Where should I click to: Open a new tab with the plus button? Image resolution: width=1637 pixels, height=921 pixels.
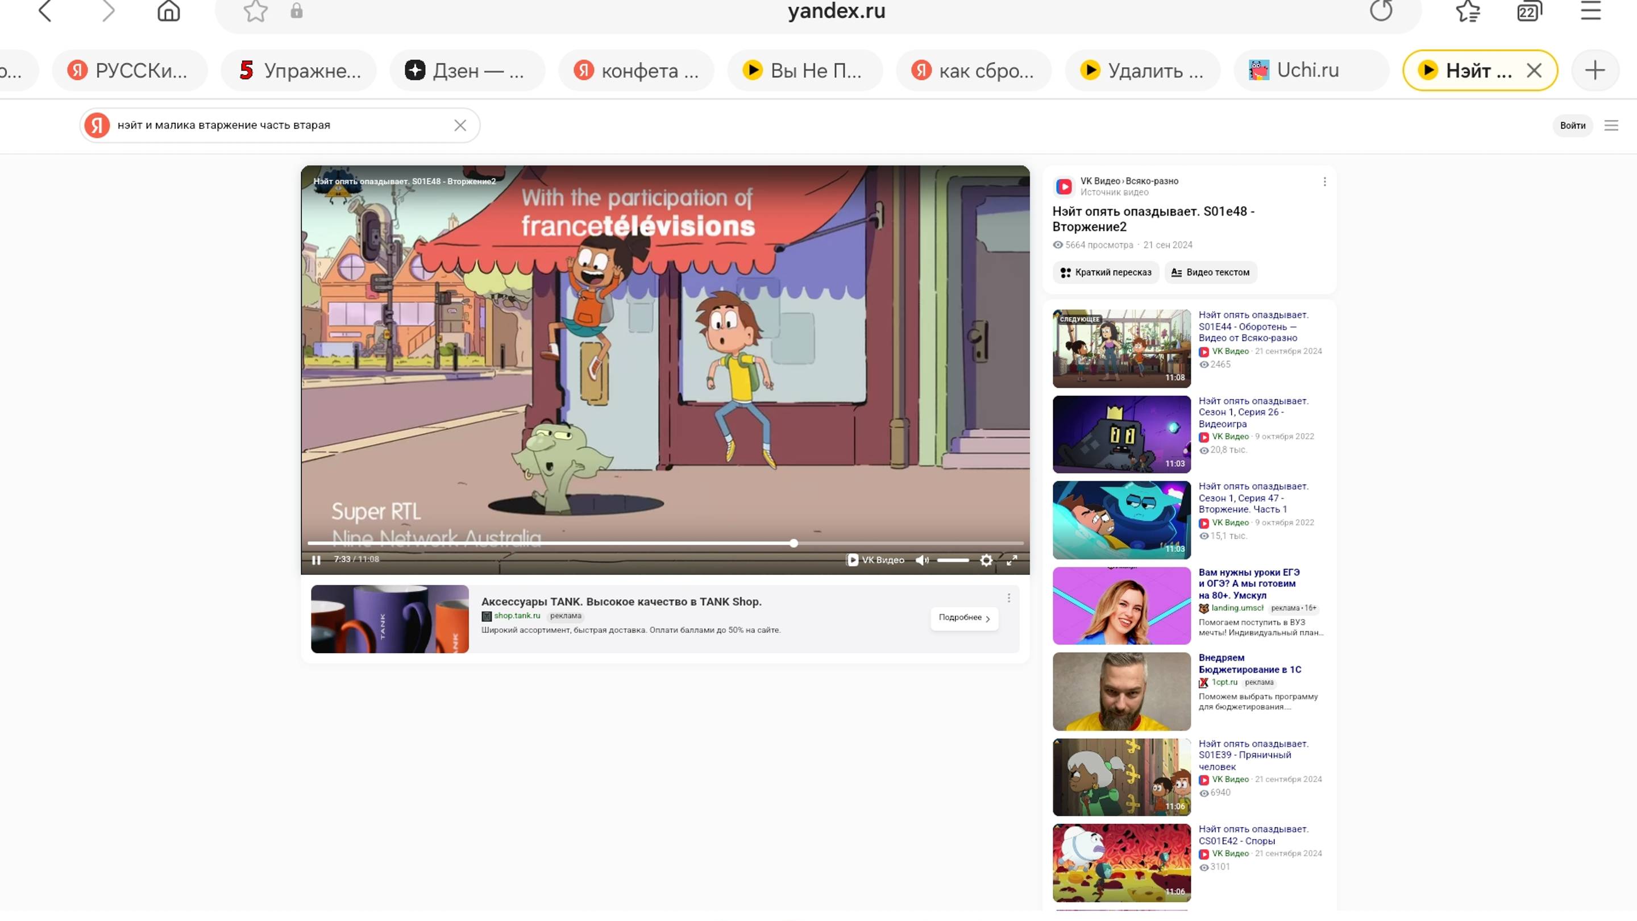(x=1594, y=70)
